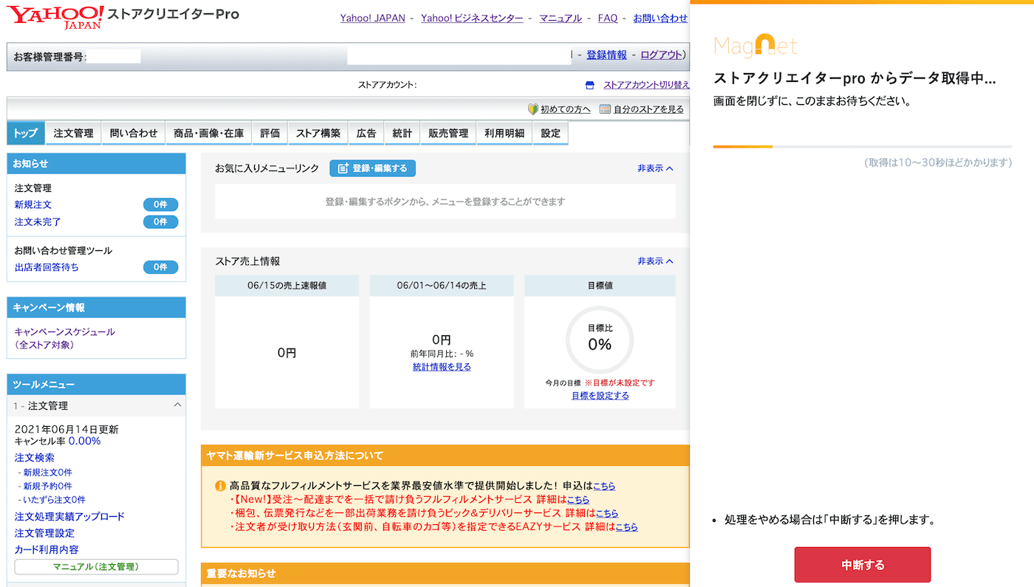Click the 中断する button
Image resolution: width=1034 pixels, height=587 pixels.
[863, 565]
